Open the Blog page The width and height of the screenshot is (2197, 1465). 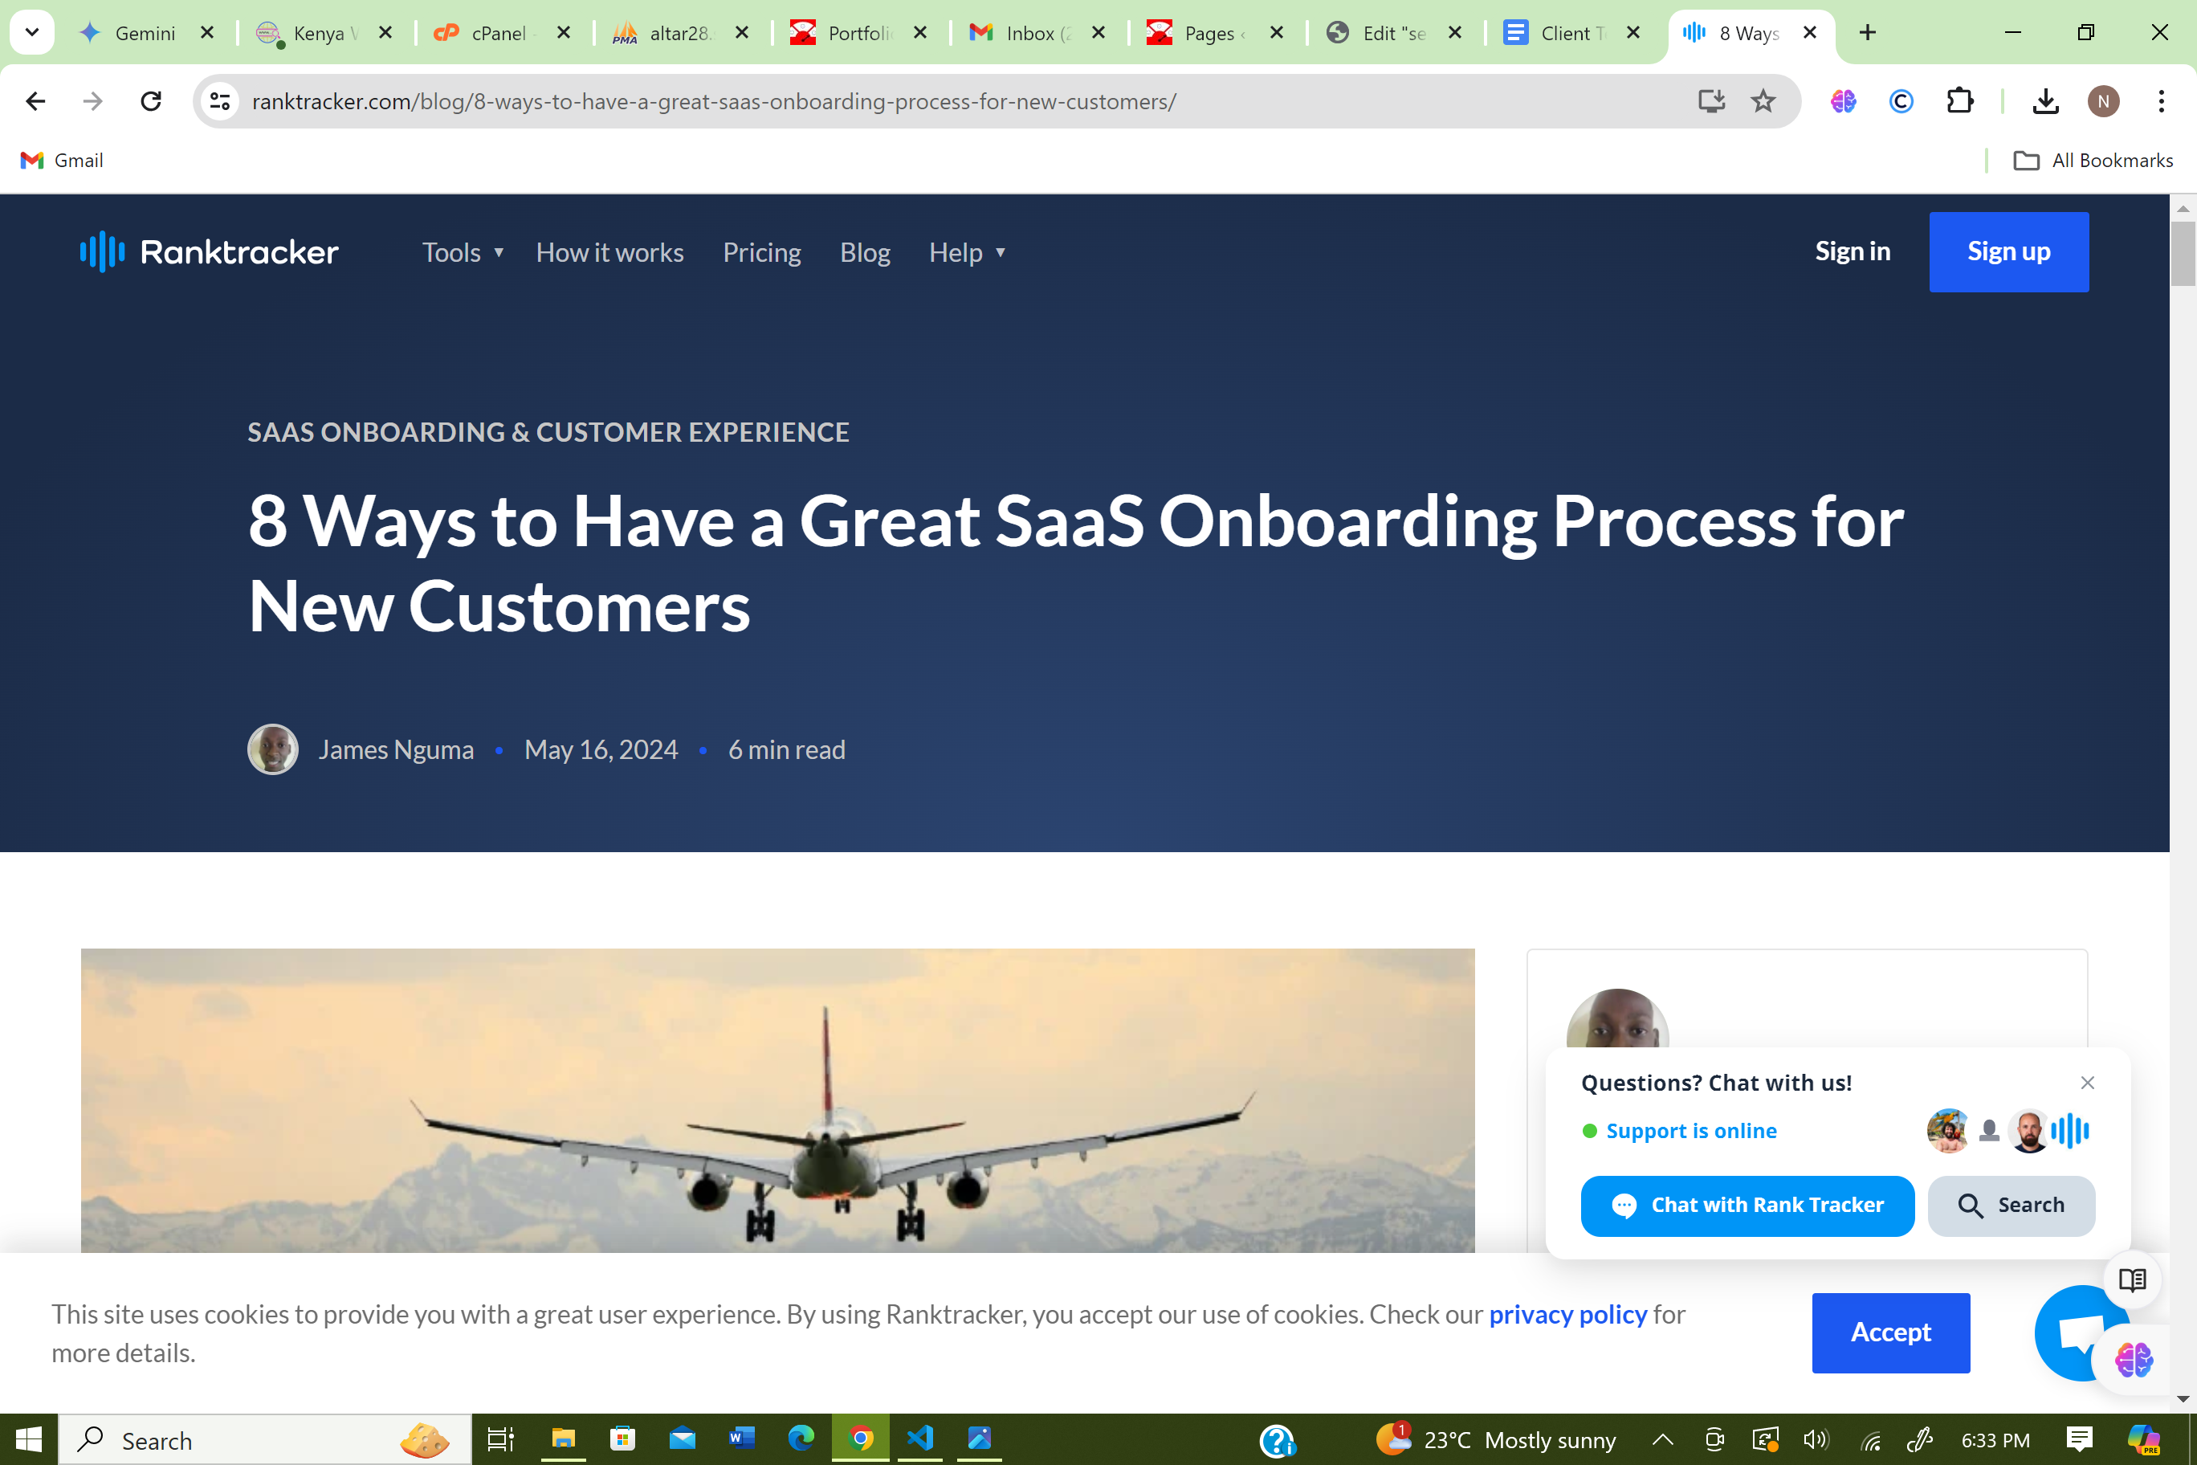[865, 252]
